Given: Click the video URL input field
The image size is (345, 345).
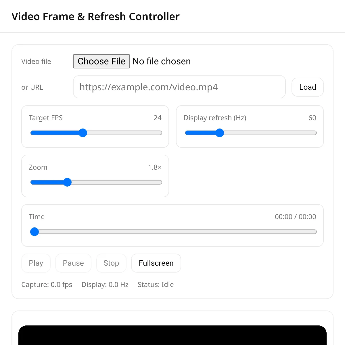Looking at the screenshot, I should (179, 87).
